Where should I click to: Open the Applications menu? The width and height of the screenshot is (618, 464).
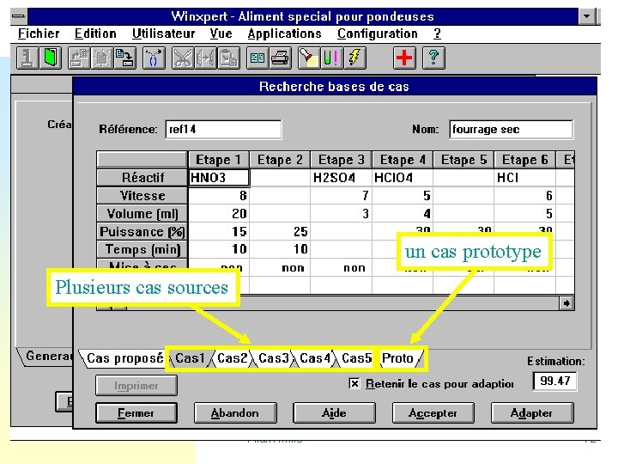click(x=284, y=34)
